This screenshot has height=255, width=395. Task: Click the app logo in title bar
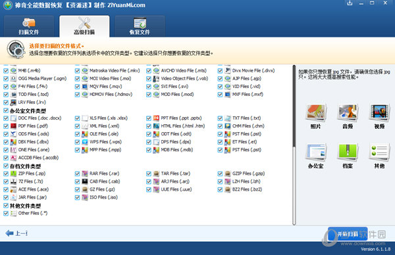pyautogui.click(x=8, y=5)
